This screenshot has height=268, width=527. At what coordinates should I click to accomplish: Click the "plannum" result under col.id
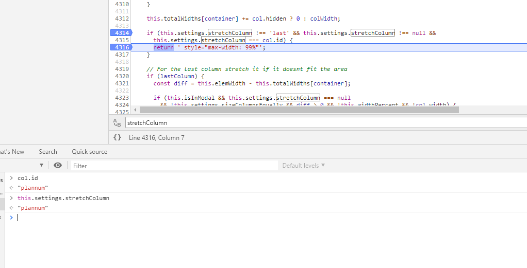coord(33,188)
